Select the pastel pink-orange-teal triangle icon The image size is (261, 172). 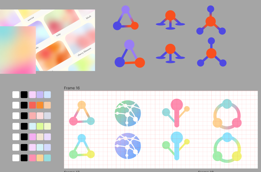click(x=81, y=113)
